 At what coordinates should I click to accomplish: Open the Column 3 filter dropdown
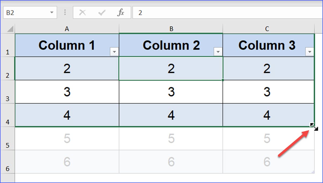[309, 52]
